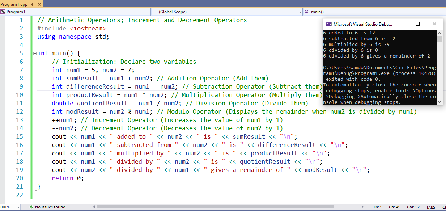Pin the Program1.cpp tab
The height and width of the screenshot is (211, 446).
click(32, 4)
